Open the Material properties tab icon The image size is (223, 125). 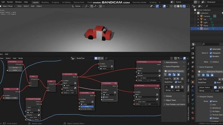[193, 112]
